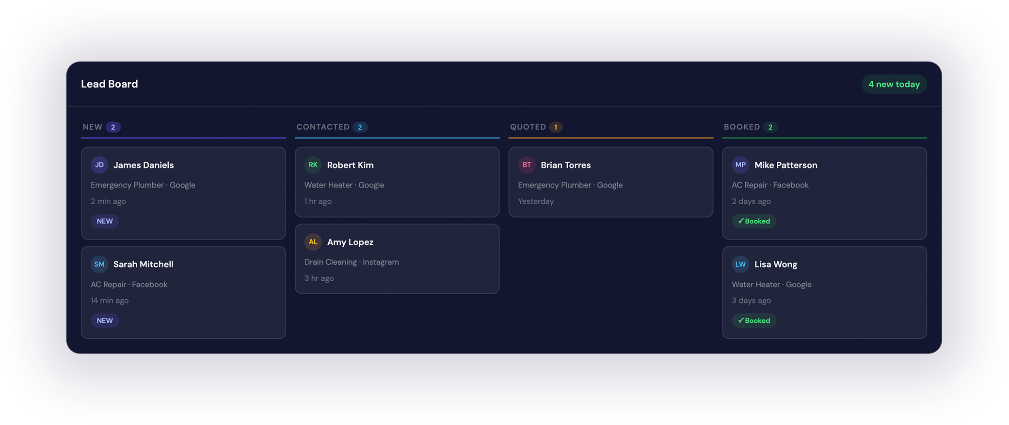Click the NEW tag on Sarah Mitchell card
The image size is (1009, 425).
tap(105, 320)
